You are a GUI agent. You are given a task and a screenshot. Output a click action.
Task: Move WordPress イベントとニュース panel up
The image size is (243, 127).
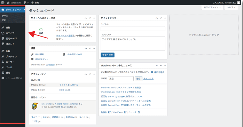(157, 65)
